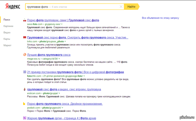Open the 21 пример постановки группового фото result
This screenshot has width=196, height=121.
point(75,72)
